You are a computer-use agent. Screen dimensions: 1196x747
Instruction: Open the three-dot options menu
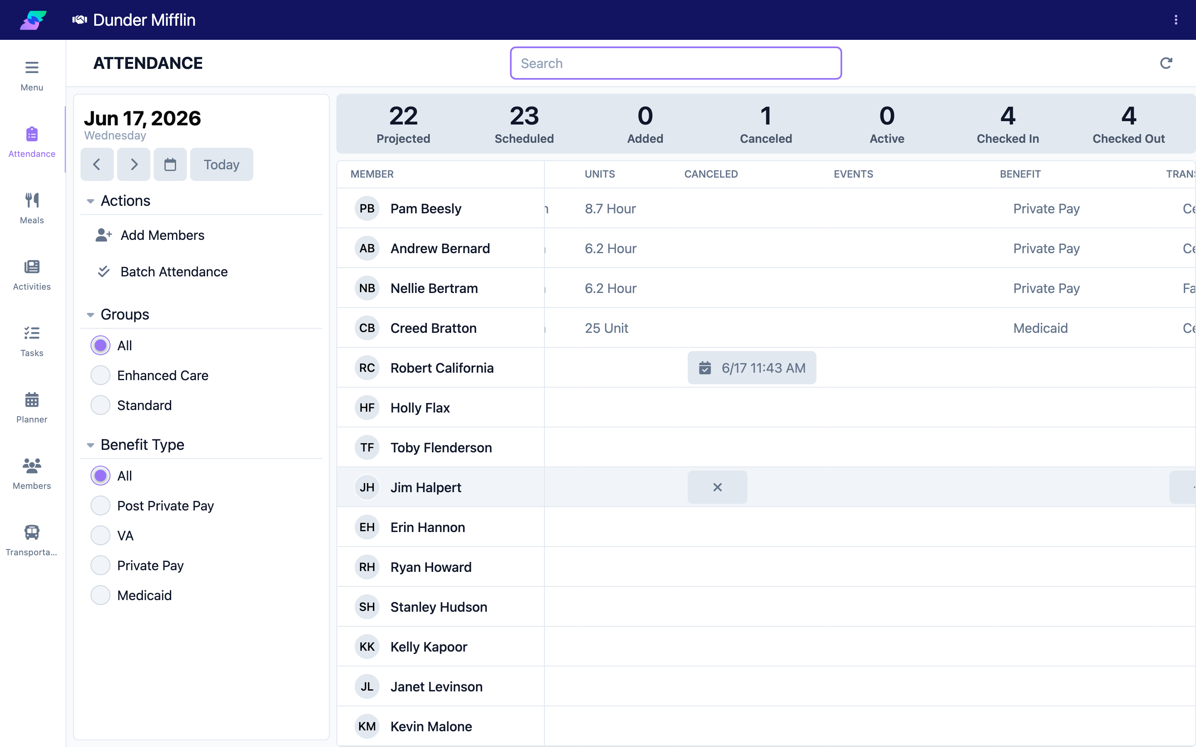pyautogui.click(x=1176, y=20)
